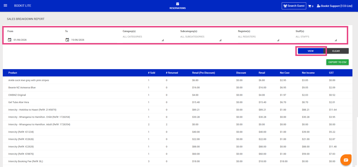Screen dimensions: 358x167
Task: Click the Net Income column header
Action: [x=308, y=73]
